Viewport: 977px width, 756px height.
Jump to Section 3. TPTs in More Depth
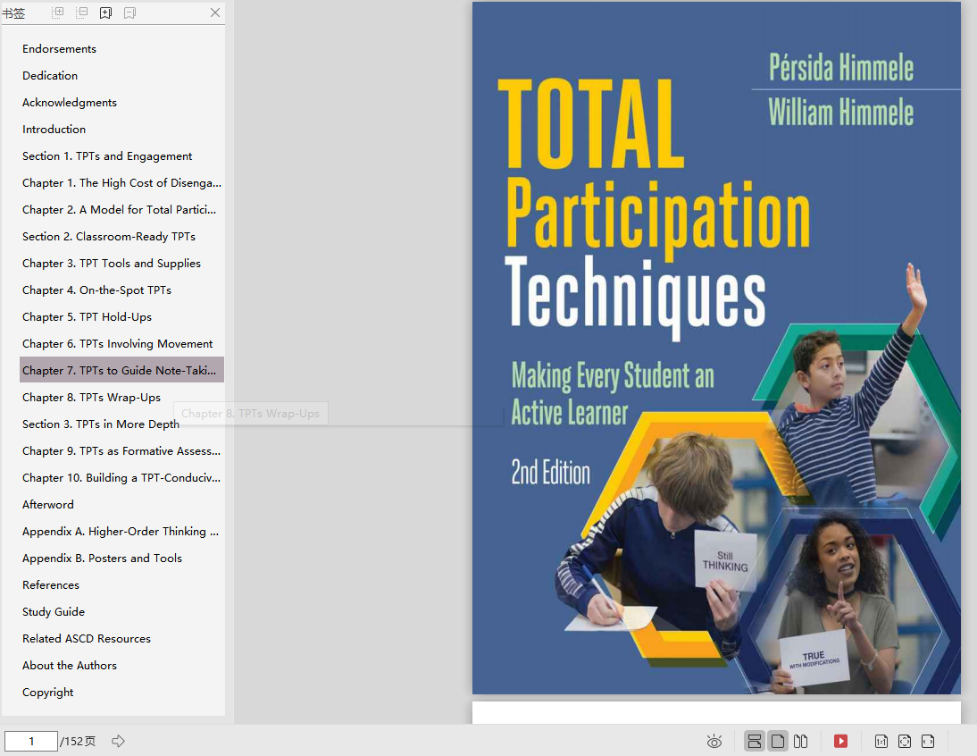click(x=101, y=424)
